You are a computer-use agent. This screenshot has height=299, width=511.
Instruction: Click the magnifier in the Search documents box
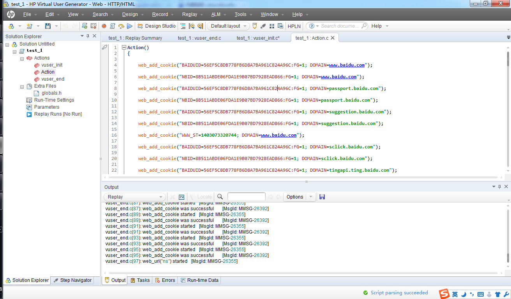[364, 26]
